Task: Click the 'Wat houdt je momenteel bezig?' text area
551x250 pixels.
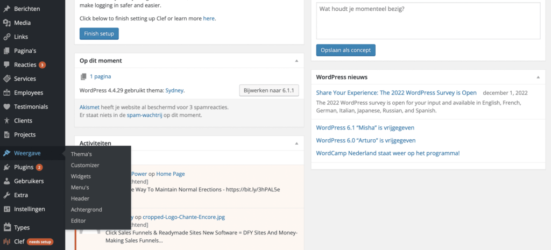Action: pos(428,21)
